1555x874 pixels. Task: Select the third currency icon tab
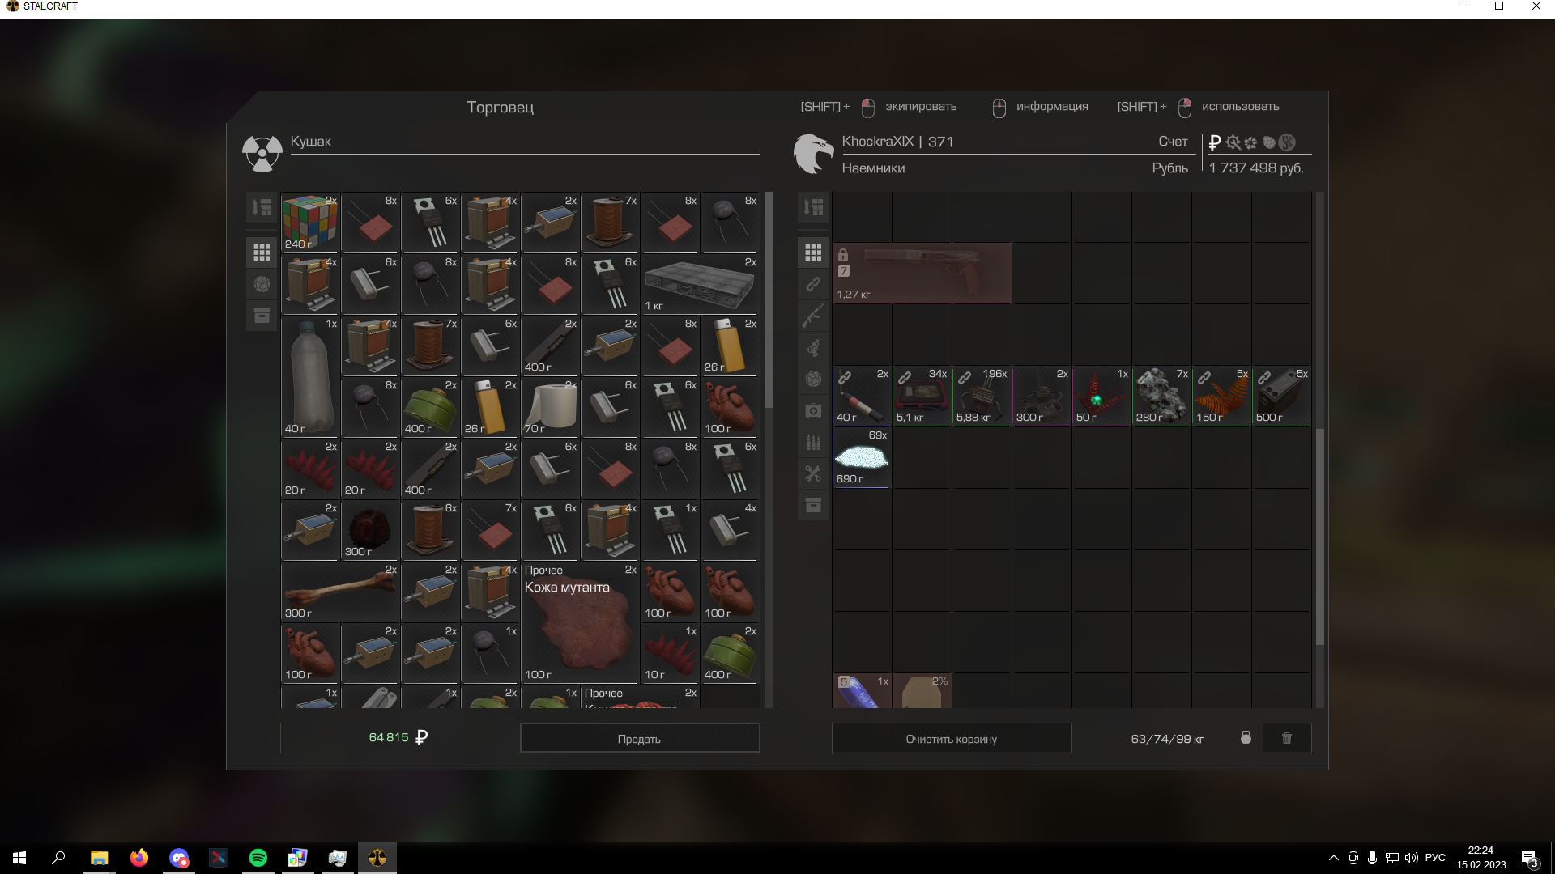[x=1250, y=142]
